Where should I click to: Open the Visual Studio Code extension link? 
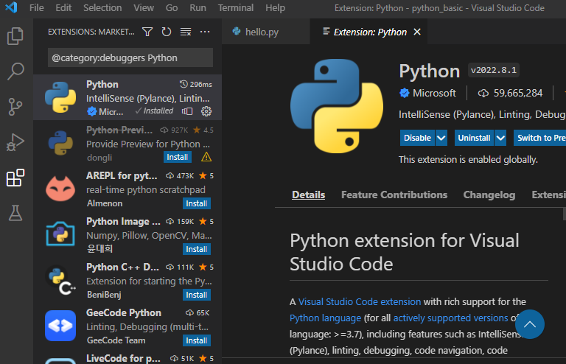coord(360,301)
